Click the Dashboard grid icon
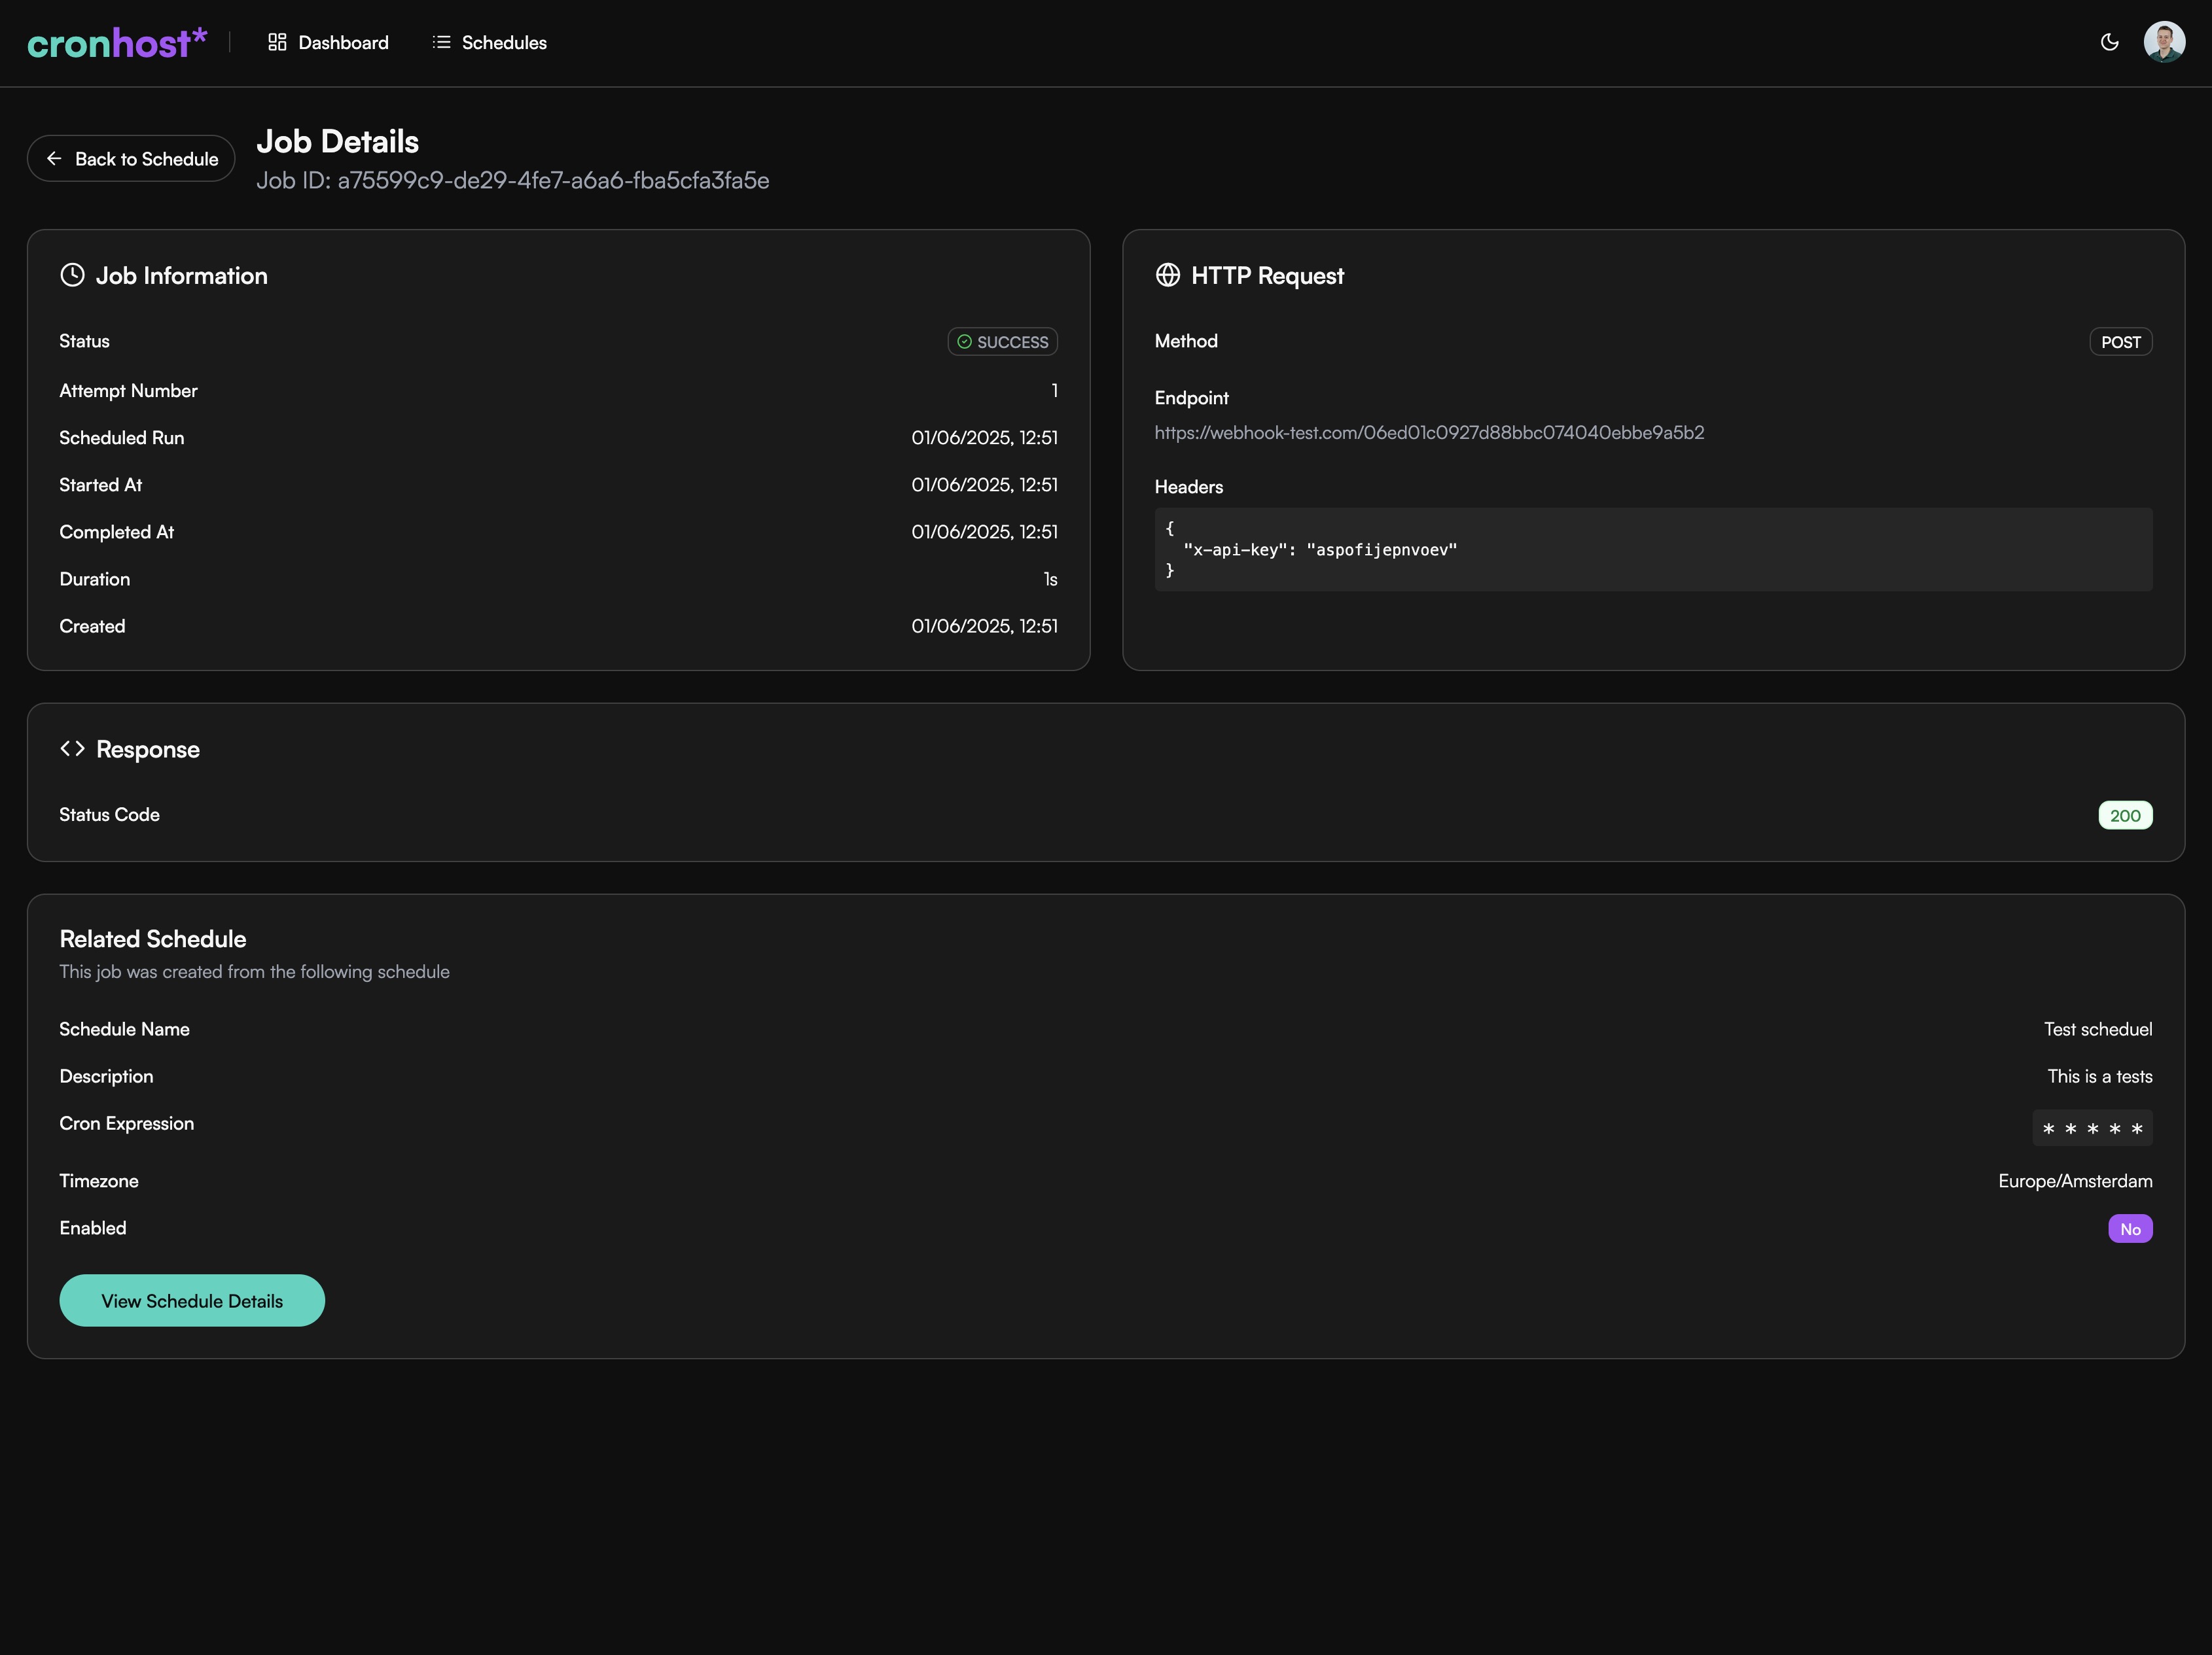Viewport: 2212px width, 1655px height. pos(277,42)
